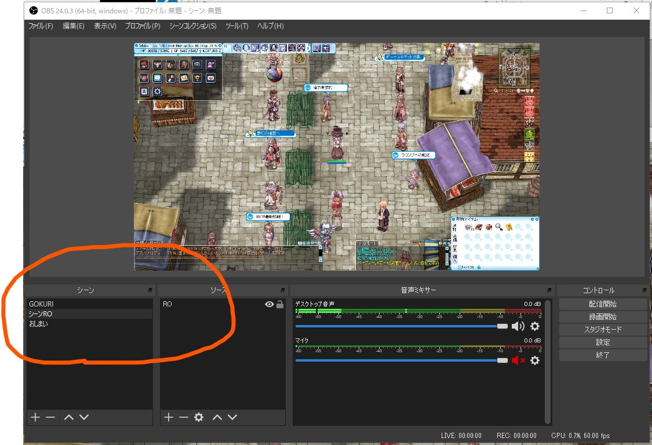Open the 編集(E) menu
The height and width of the screenshot is (445, 652).
click(74, 26)
